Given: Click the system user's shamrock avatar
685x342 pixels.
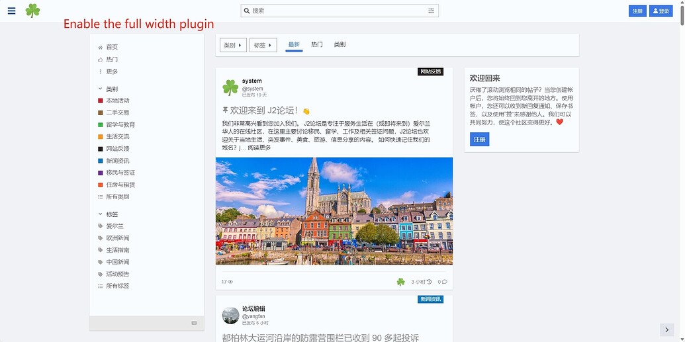Looking at the screenshot, I should click(x=230, y=87).
